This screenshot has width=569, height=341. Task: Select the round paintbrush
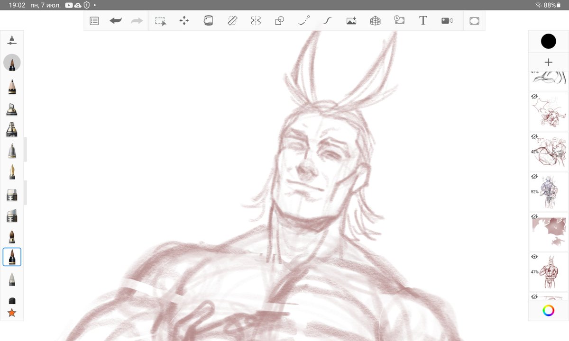pos(12,236)
